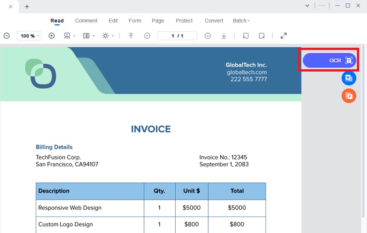Click the brightness theme sun icon
This screenshot has height=233, width=367.
(x=106, y=36)
